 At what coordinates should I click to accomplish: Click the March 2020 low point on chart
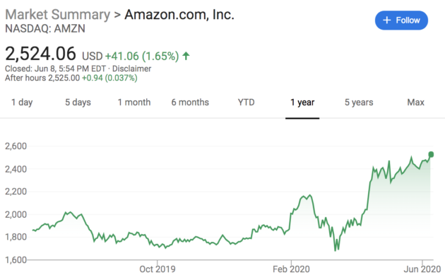tap(336, 250)
